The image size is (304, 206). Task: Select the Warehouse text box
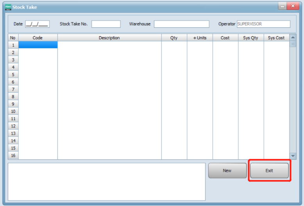[x=181, y=24]
